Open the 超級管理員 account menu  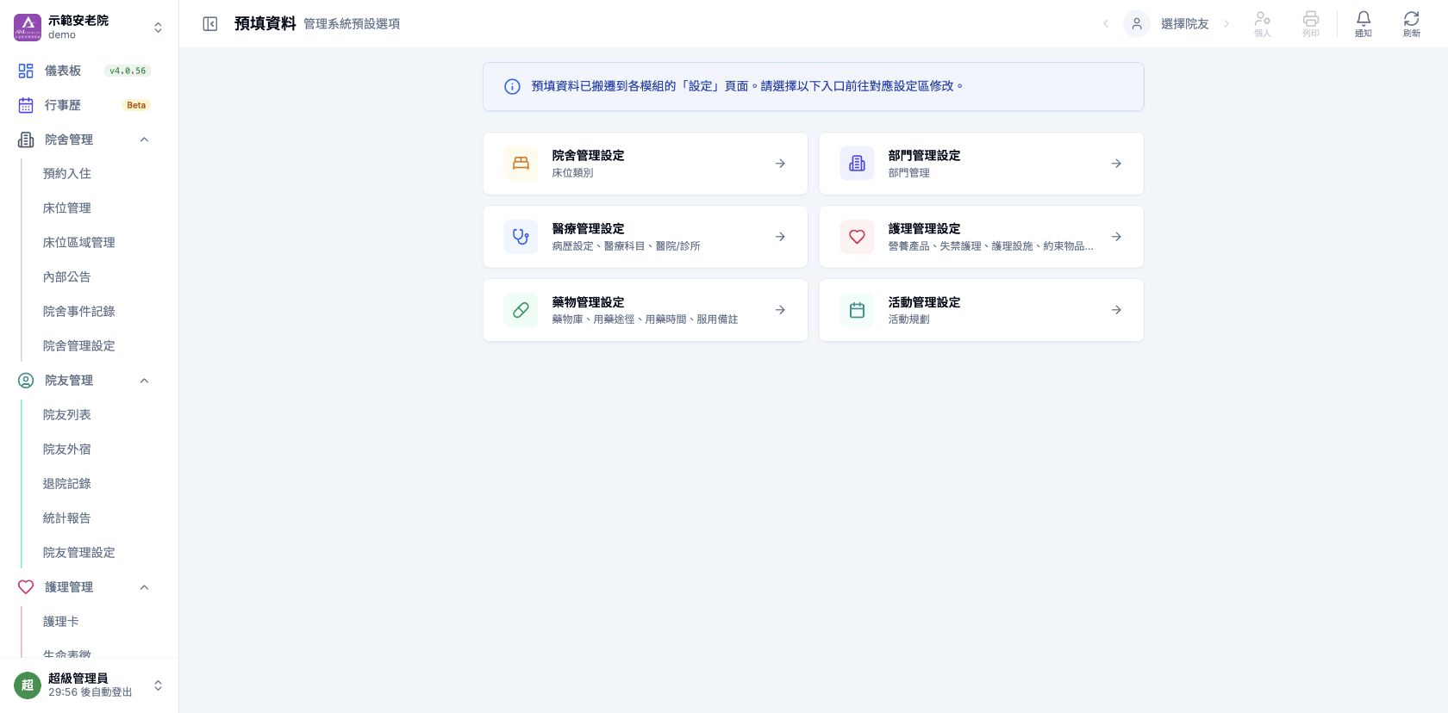point(158,685)
